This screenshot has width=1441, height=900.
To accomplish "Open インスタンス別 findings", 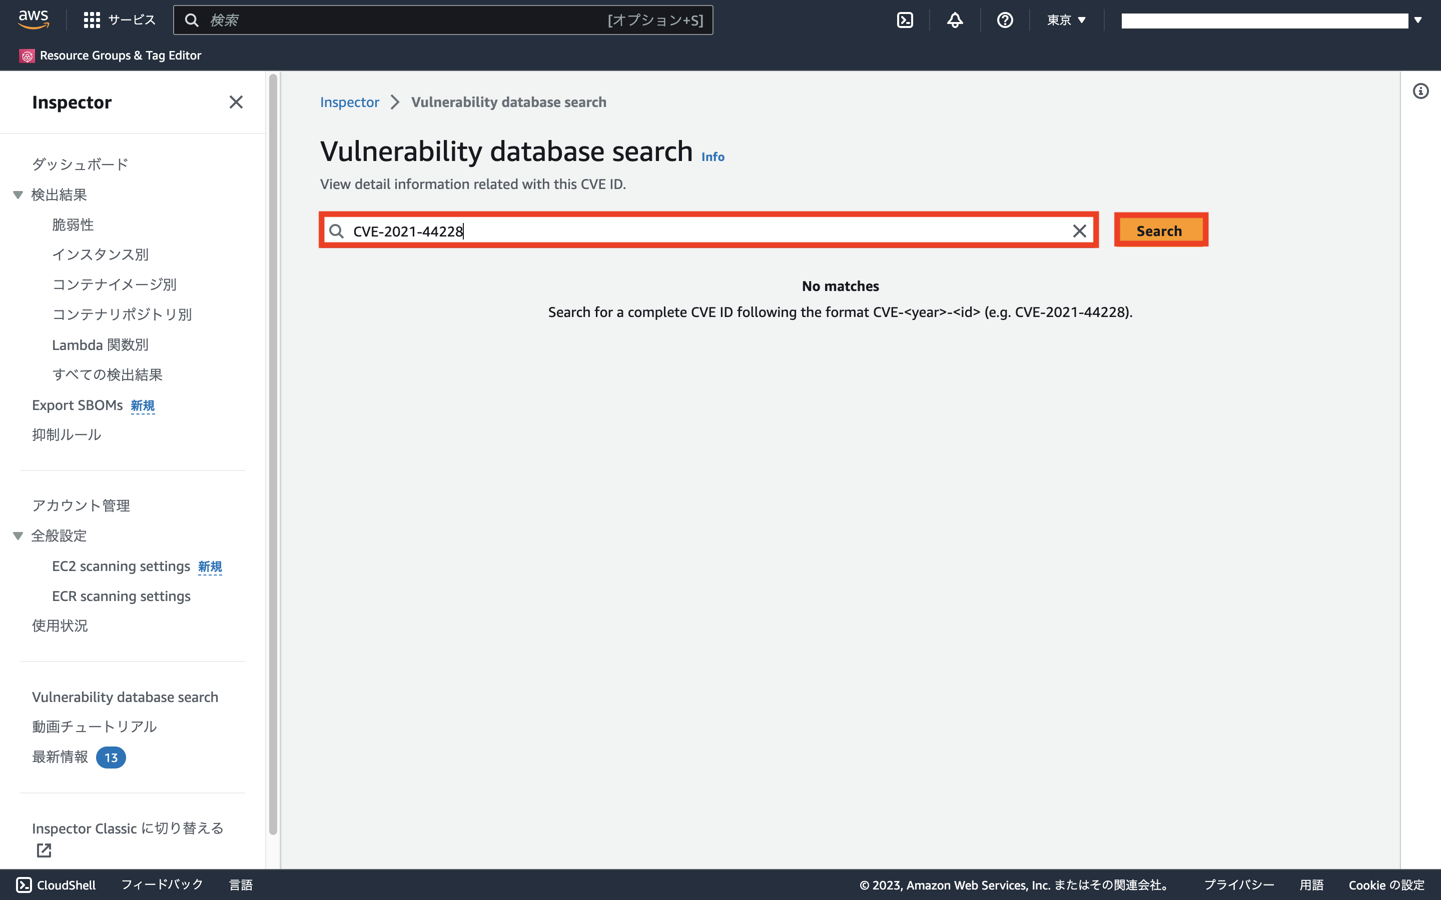I will point(100,254).
